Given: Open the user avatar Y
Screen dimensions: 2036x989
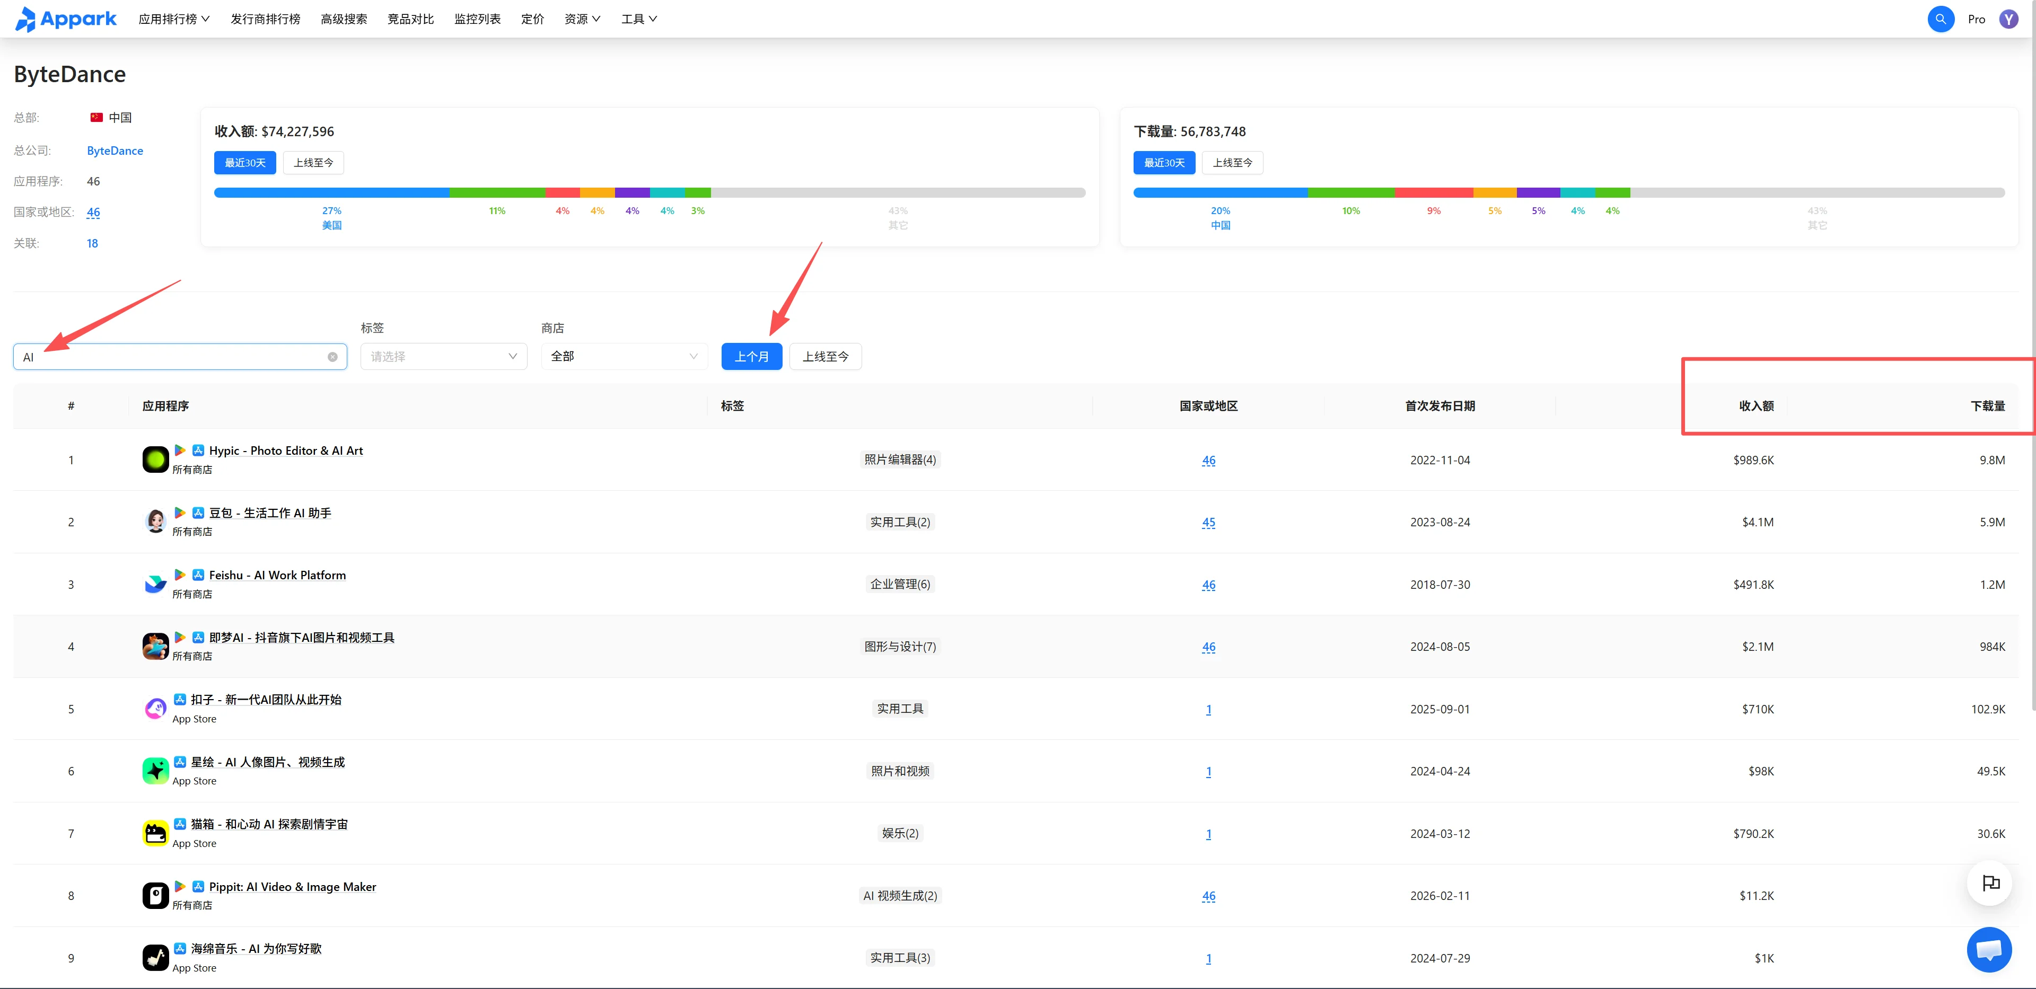Looking at the screenshot, I should click(2008, 19).
